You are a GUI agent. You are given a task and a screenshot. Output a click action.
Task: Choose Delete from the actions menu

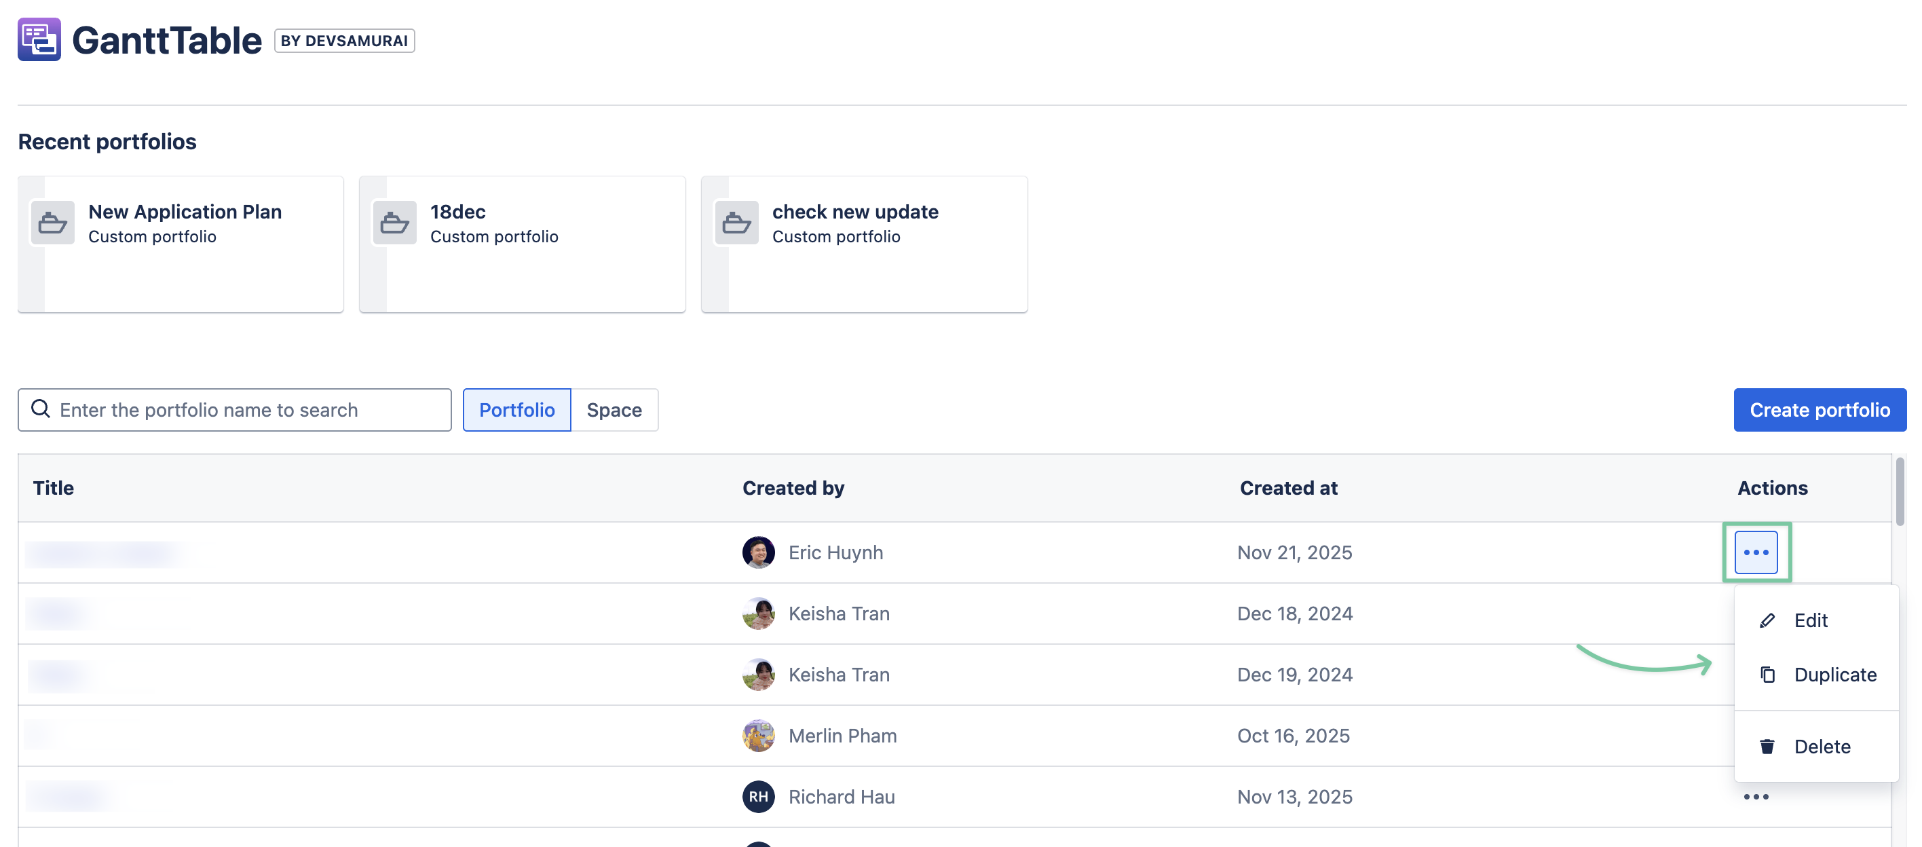pyautogui.click(x=1822, y=747)
